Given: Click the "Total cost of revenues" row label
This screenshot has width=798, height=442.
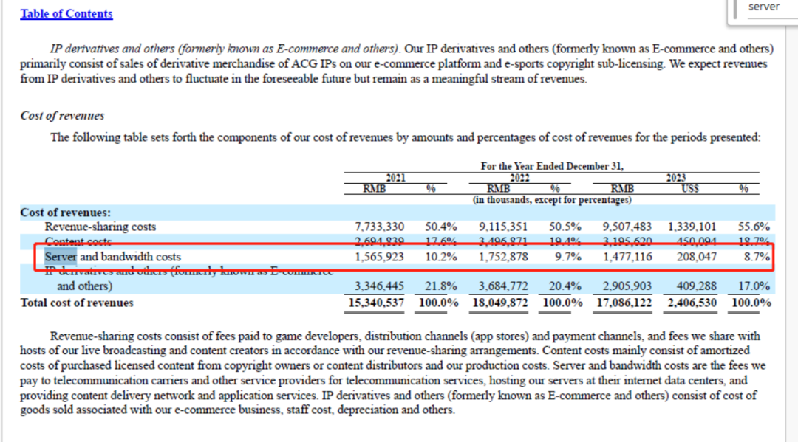Looking at the screenshot, I should coord(77,303).
